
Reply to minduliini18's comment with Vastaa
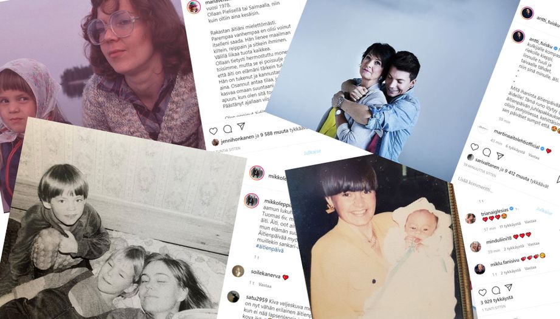(533, 244)
